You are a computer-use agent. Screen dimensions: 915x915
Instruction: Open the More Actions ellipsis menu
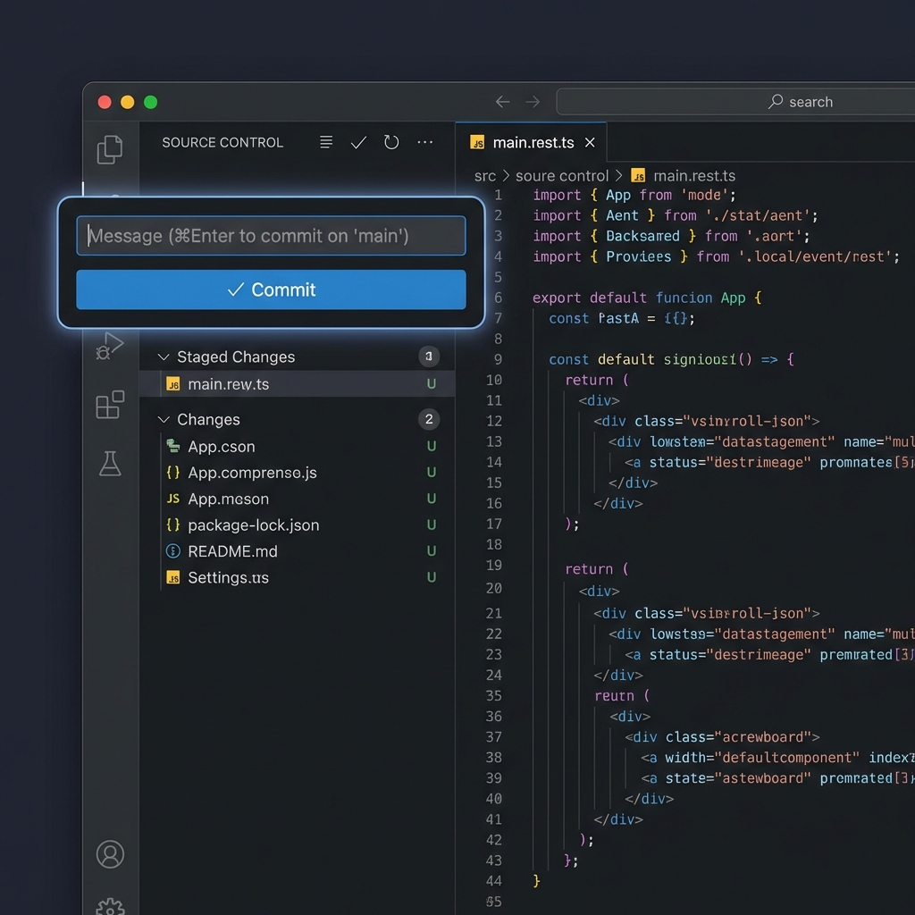(424, 142)
